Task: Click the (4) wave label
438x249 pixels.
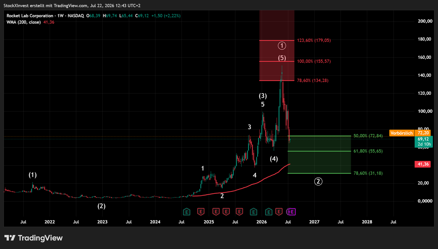Action: point(274,159)
